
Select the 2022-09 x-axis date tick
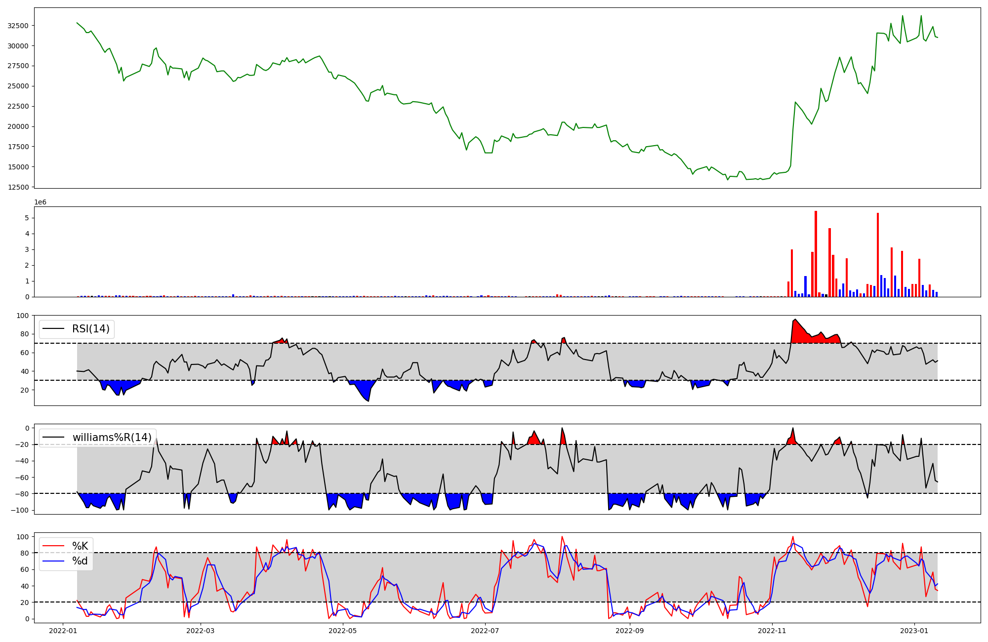pyautogui.click(x=630, y=631)
